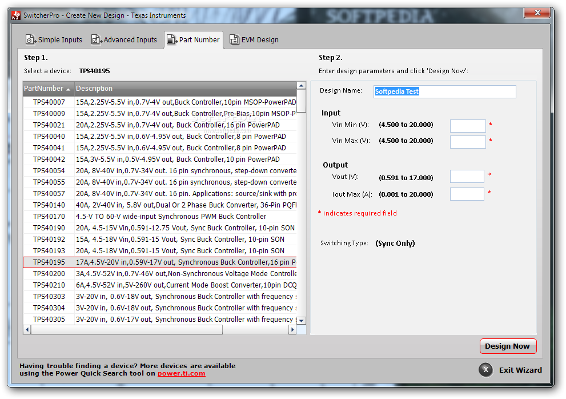Screen dimensions: 566x399
Task: Select device TPS40304 row
Action: click(x=159, y=308)
